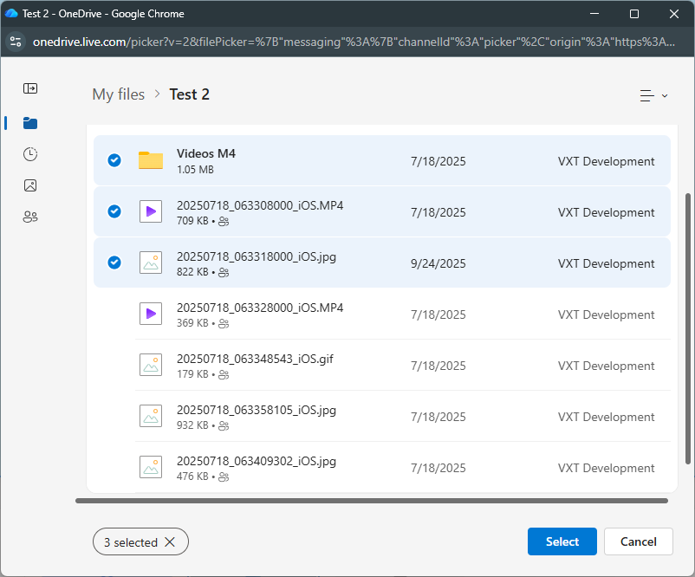Clear selection with the 3 selected X
695x577 pixels.
(170, 542)
